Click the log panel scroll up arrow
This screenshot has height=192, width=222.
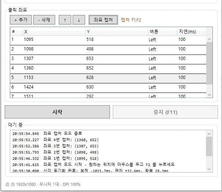click(209, 134)
